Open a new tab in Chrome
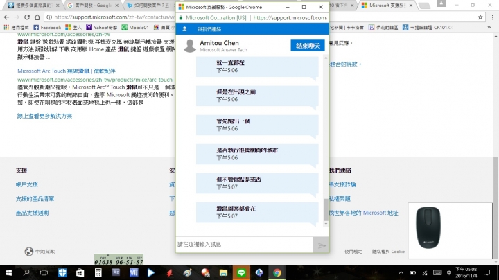Viewport: 499px width, 280px height. point(423,6)
